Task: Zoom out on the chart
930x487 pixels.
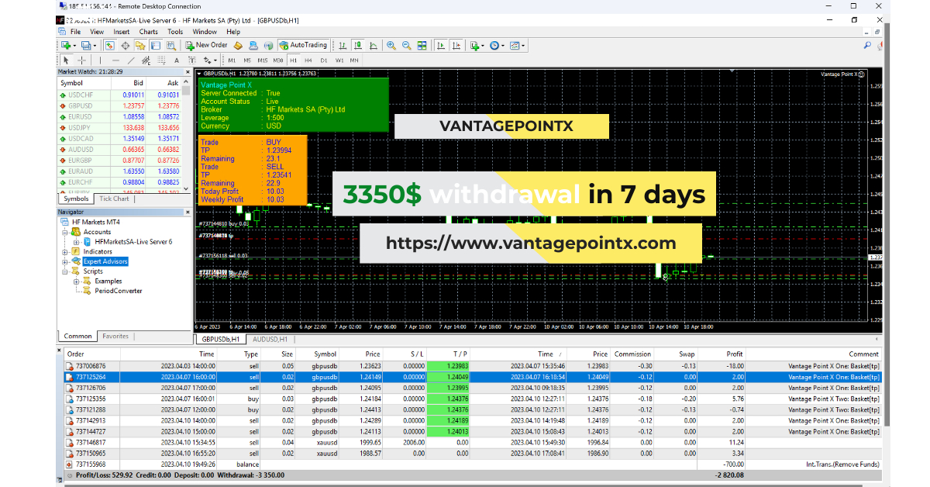Action: click(x=407, y=45)
